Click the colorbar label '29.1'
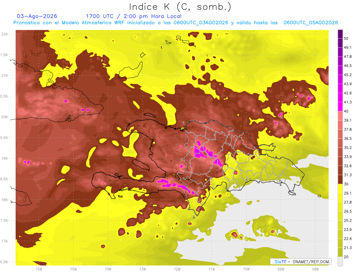354x273 pixels. tap(348, 193)
